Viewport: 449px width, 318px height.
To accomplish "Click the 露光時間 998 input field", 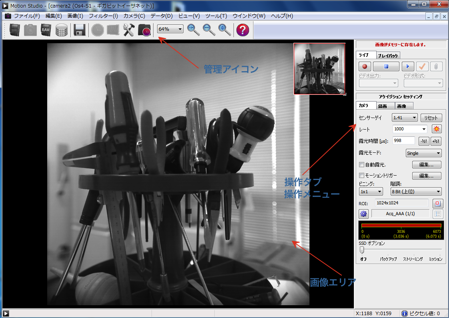I will pyautogui.click(x=404, y=141).
